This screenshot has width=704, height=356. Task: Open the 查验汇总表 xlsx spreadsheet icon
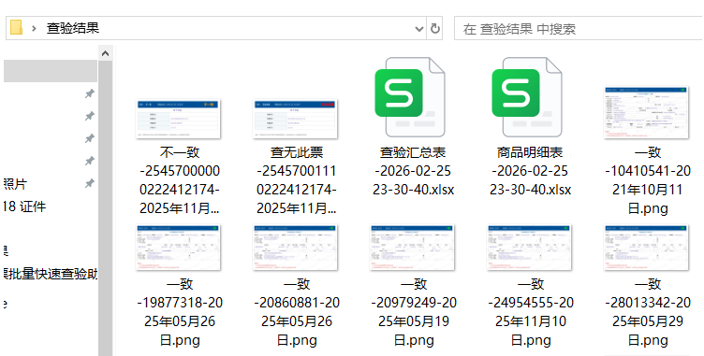pos(410,97)
